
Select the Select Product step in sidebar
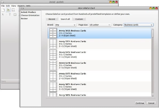coord(28,12)
